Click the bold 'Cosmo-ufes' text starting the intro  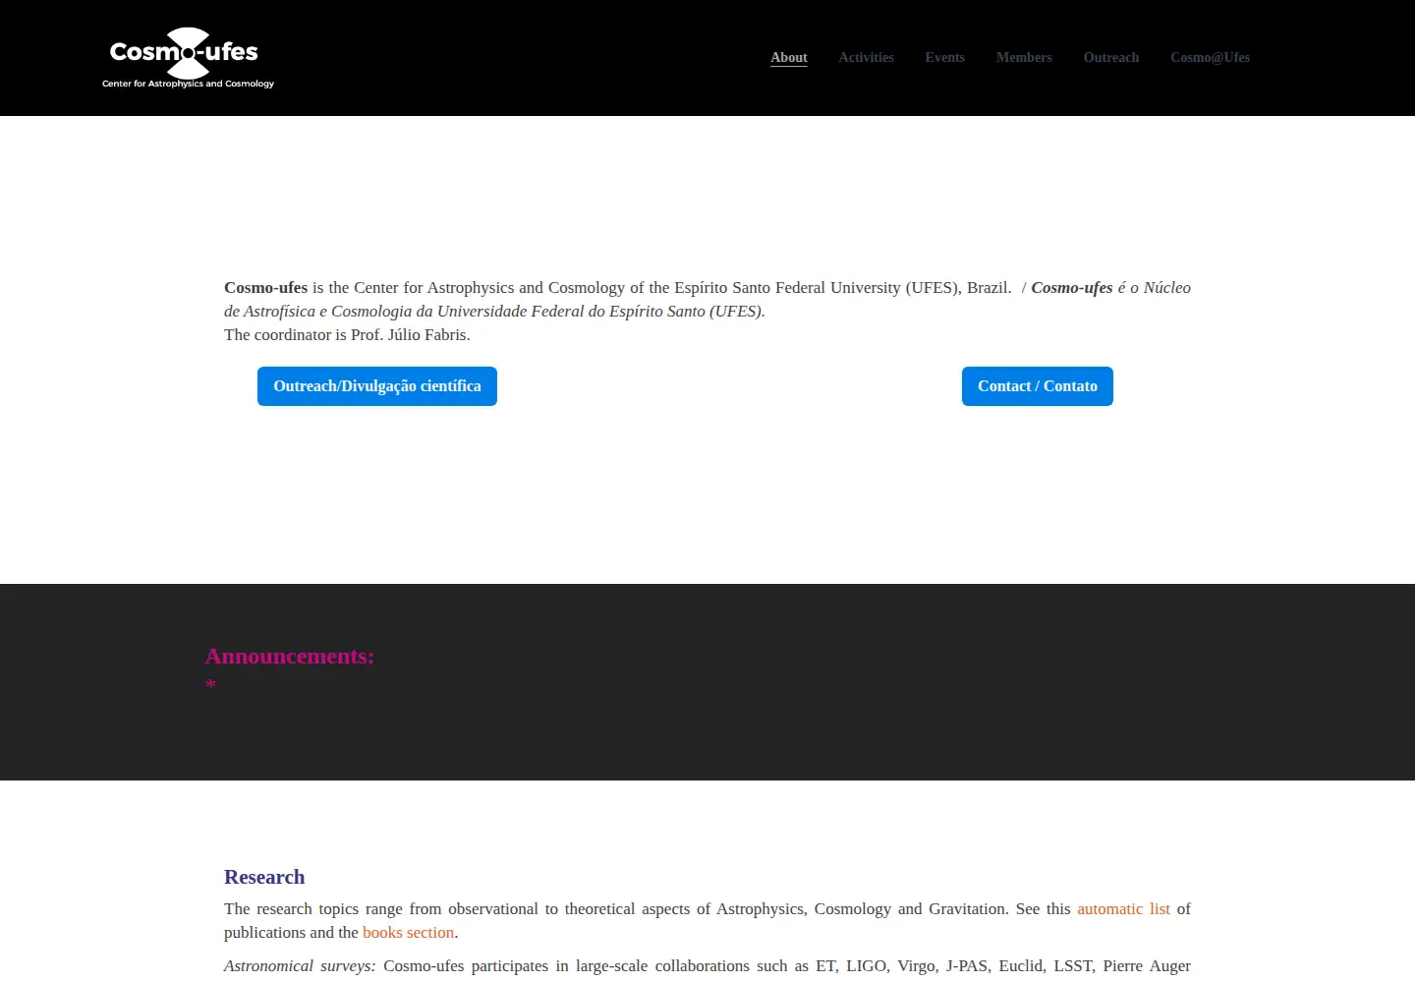click(x=265, y=288)
